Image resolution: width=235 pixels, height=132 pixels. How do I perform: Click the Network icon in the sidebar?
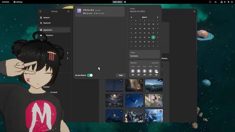pos(41,18)
